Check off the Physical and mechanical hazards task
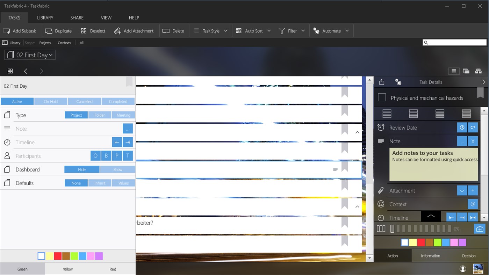This screenshot has width=489, height=275. 382,98
